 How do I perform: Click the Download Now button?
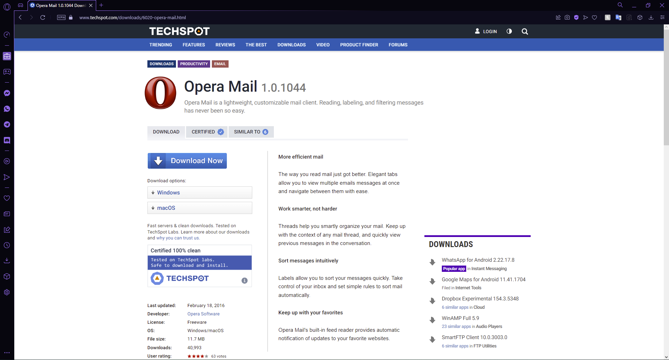click(x=187, y=161)
